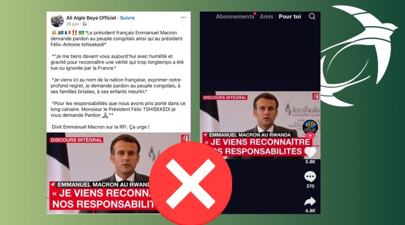Select the Pour toi tab
The height and width of the screenshot is (225, 405).
pos(290,17)
